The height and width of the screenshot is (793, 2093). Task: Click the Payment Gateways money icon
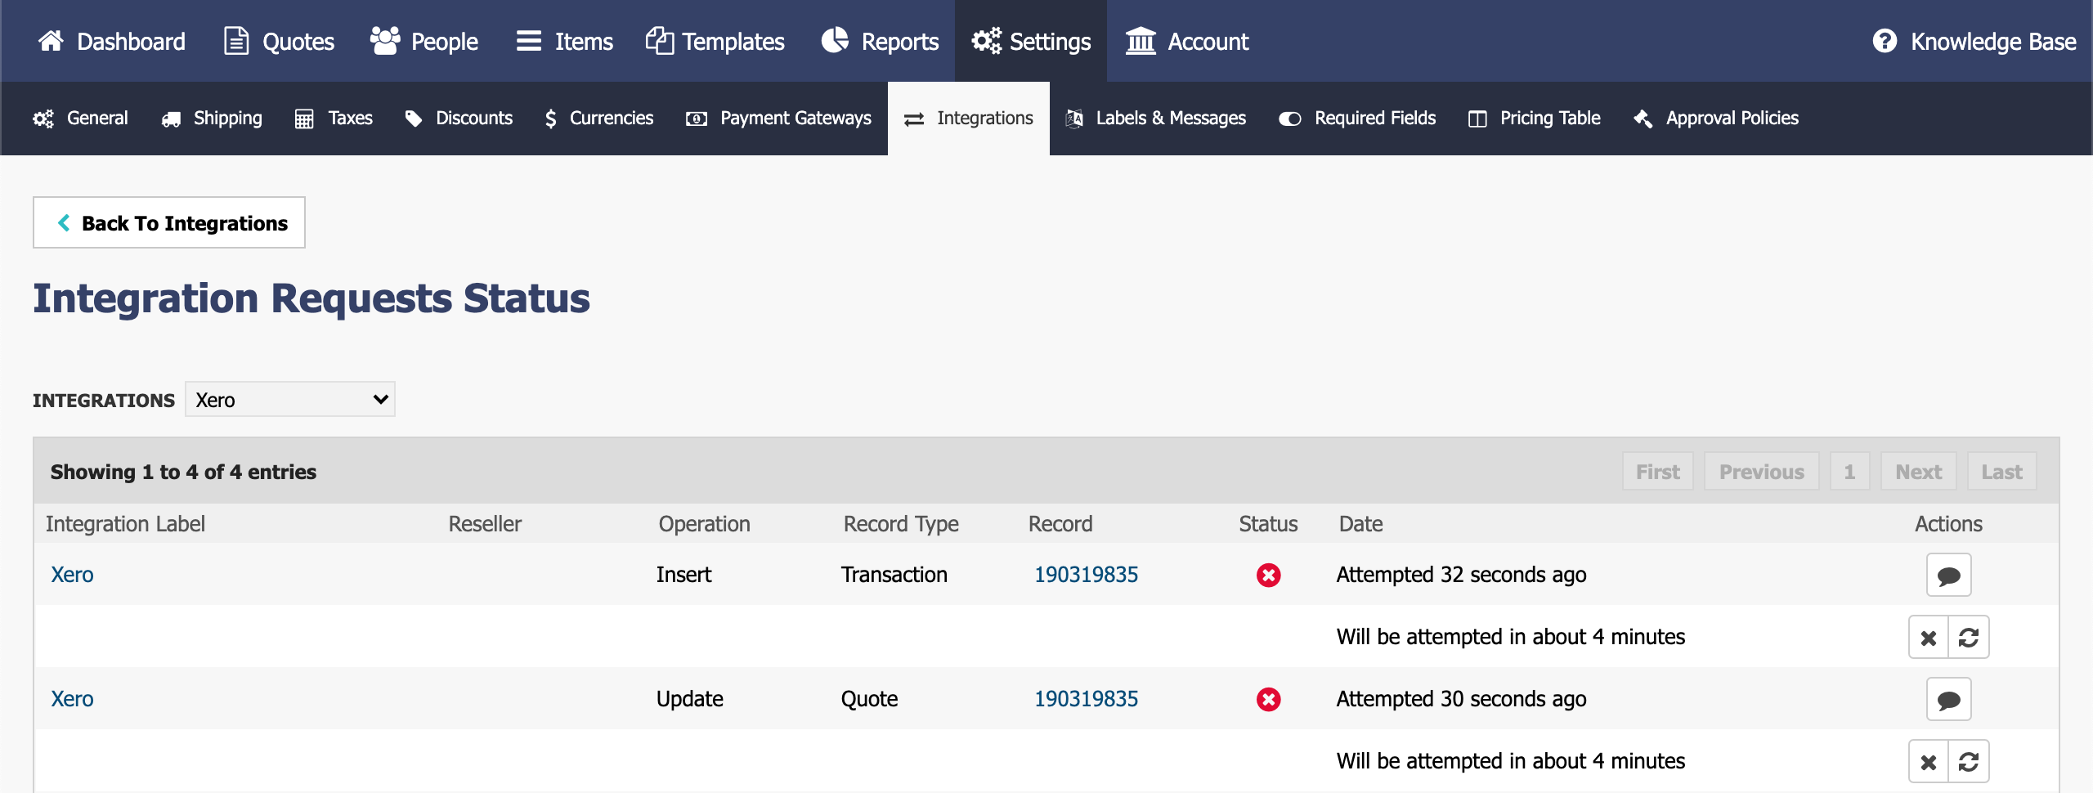coord(697,119)
